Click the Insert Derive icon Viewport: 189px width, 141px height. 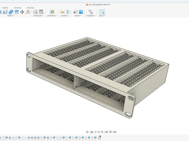tap(75, 12)
